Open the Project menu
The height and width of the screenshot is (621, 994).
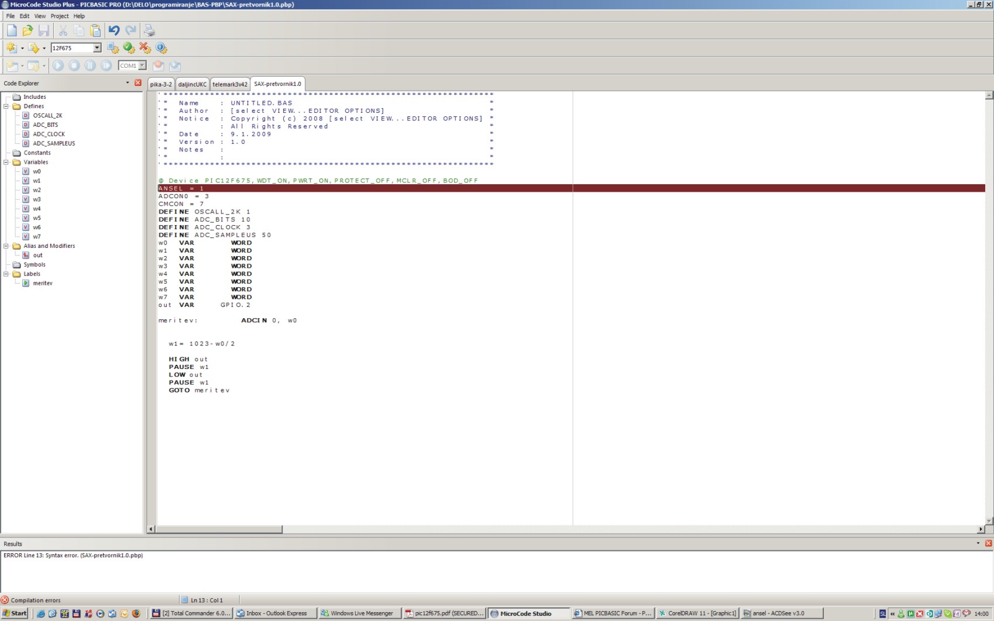point(59,16)
